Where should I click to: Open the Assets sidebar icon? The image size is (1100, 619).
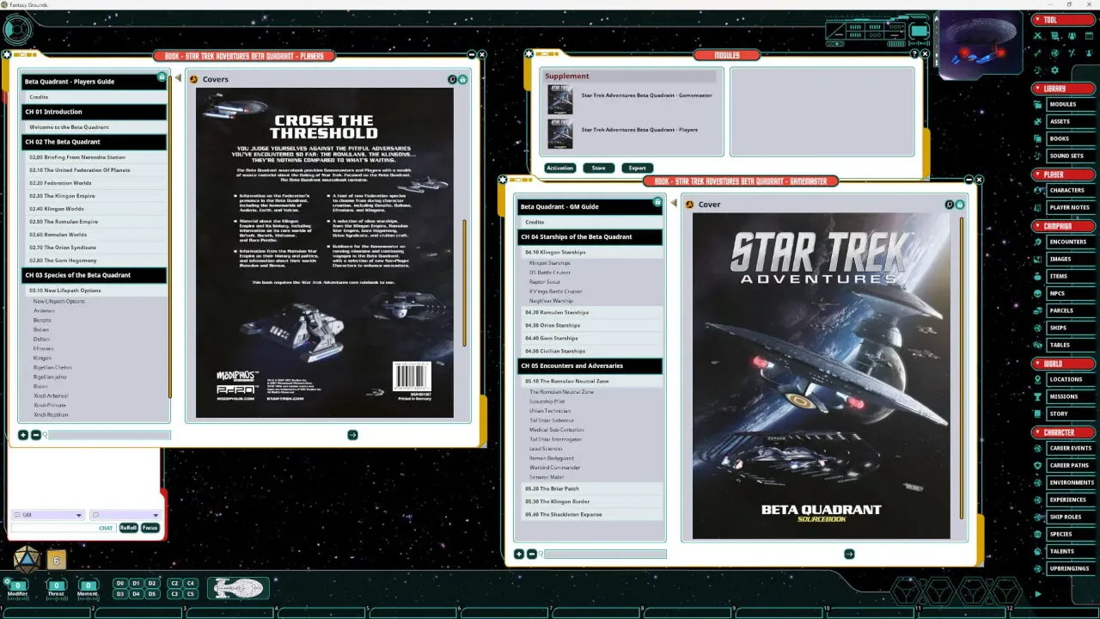[1038, 121]
